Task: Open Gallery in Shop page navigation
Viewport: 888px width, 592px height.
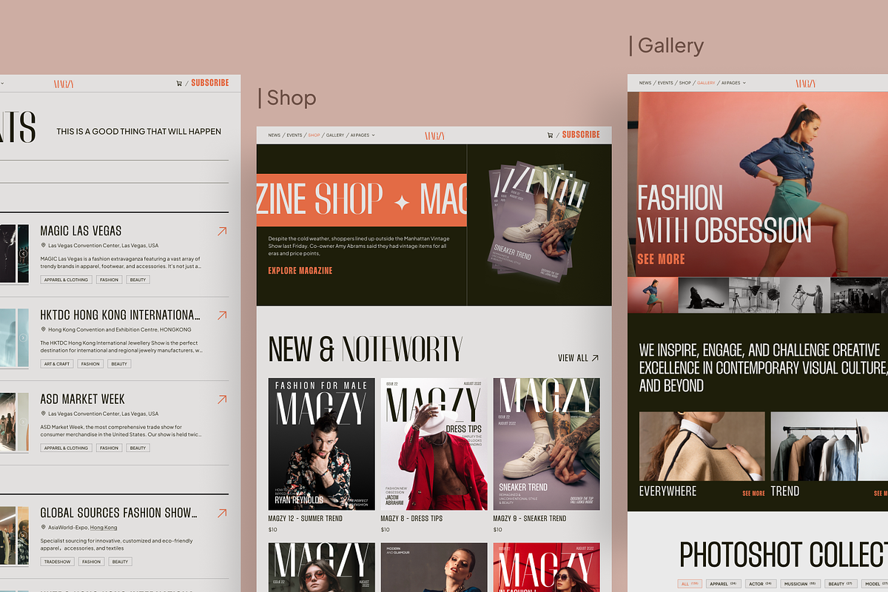Action: click(335, 135)
